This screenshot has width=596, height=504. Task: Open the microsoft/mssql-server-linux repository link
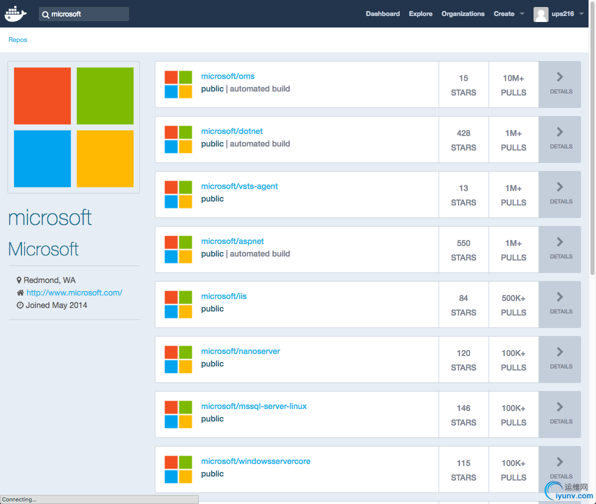tap(254, 406)
